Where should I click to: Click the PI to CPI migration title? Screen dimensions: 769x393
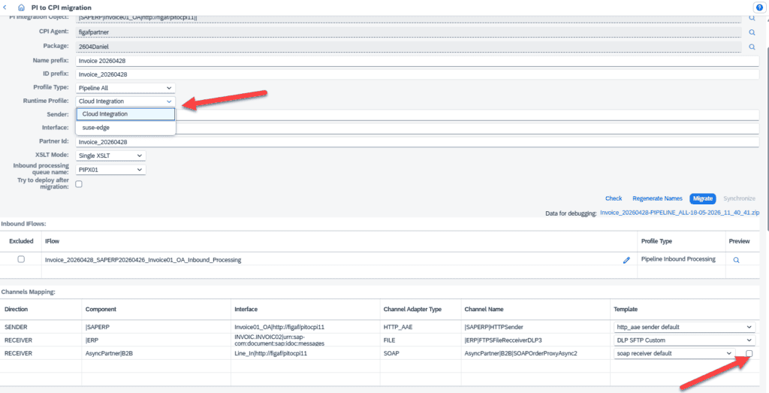pos(62,8)
